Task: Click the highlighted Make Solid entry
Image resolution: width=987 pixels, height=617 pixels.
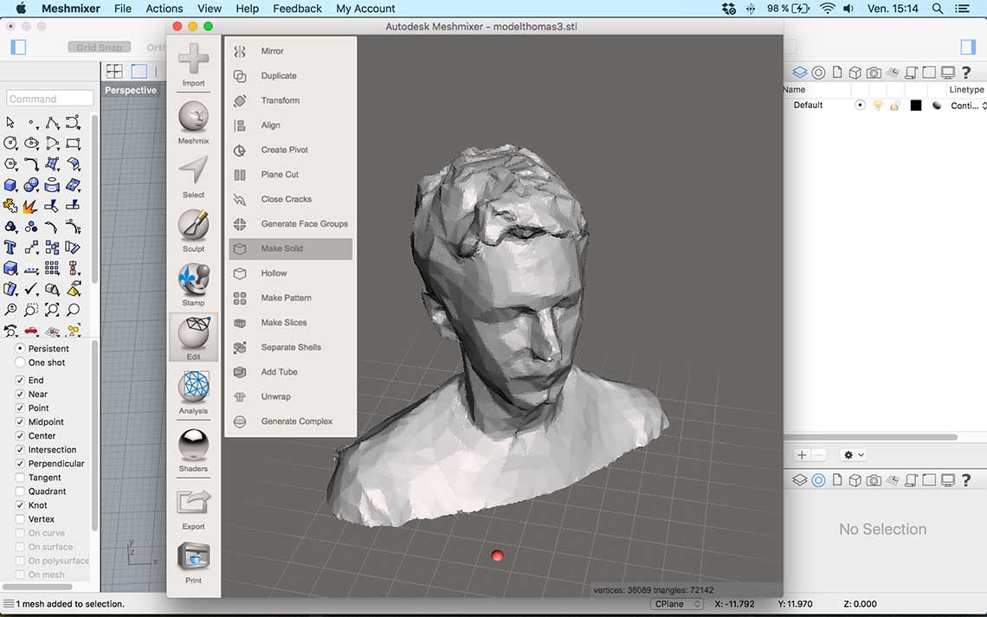Action: (290, 248)
